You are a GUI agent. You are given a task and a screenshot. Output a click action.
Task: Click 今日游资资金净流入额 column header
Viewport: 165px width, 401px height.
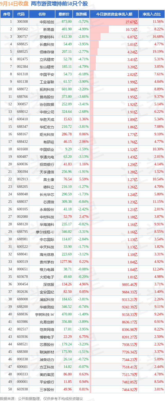click(114, 14)
